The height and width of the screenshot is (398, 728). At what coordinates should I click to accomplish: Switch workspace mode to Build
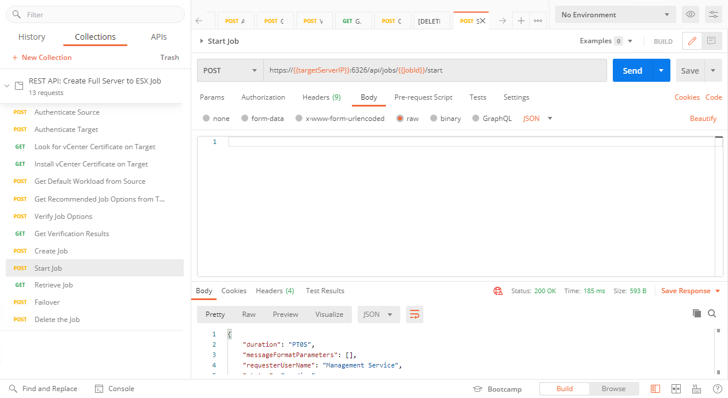click(564, 389)
